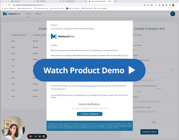The image size is (179, 140).
Task: Click the side panel icon in toolbar
Action: tap(170, 5)
